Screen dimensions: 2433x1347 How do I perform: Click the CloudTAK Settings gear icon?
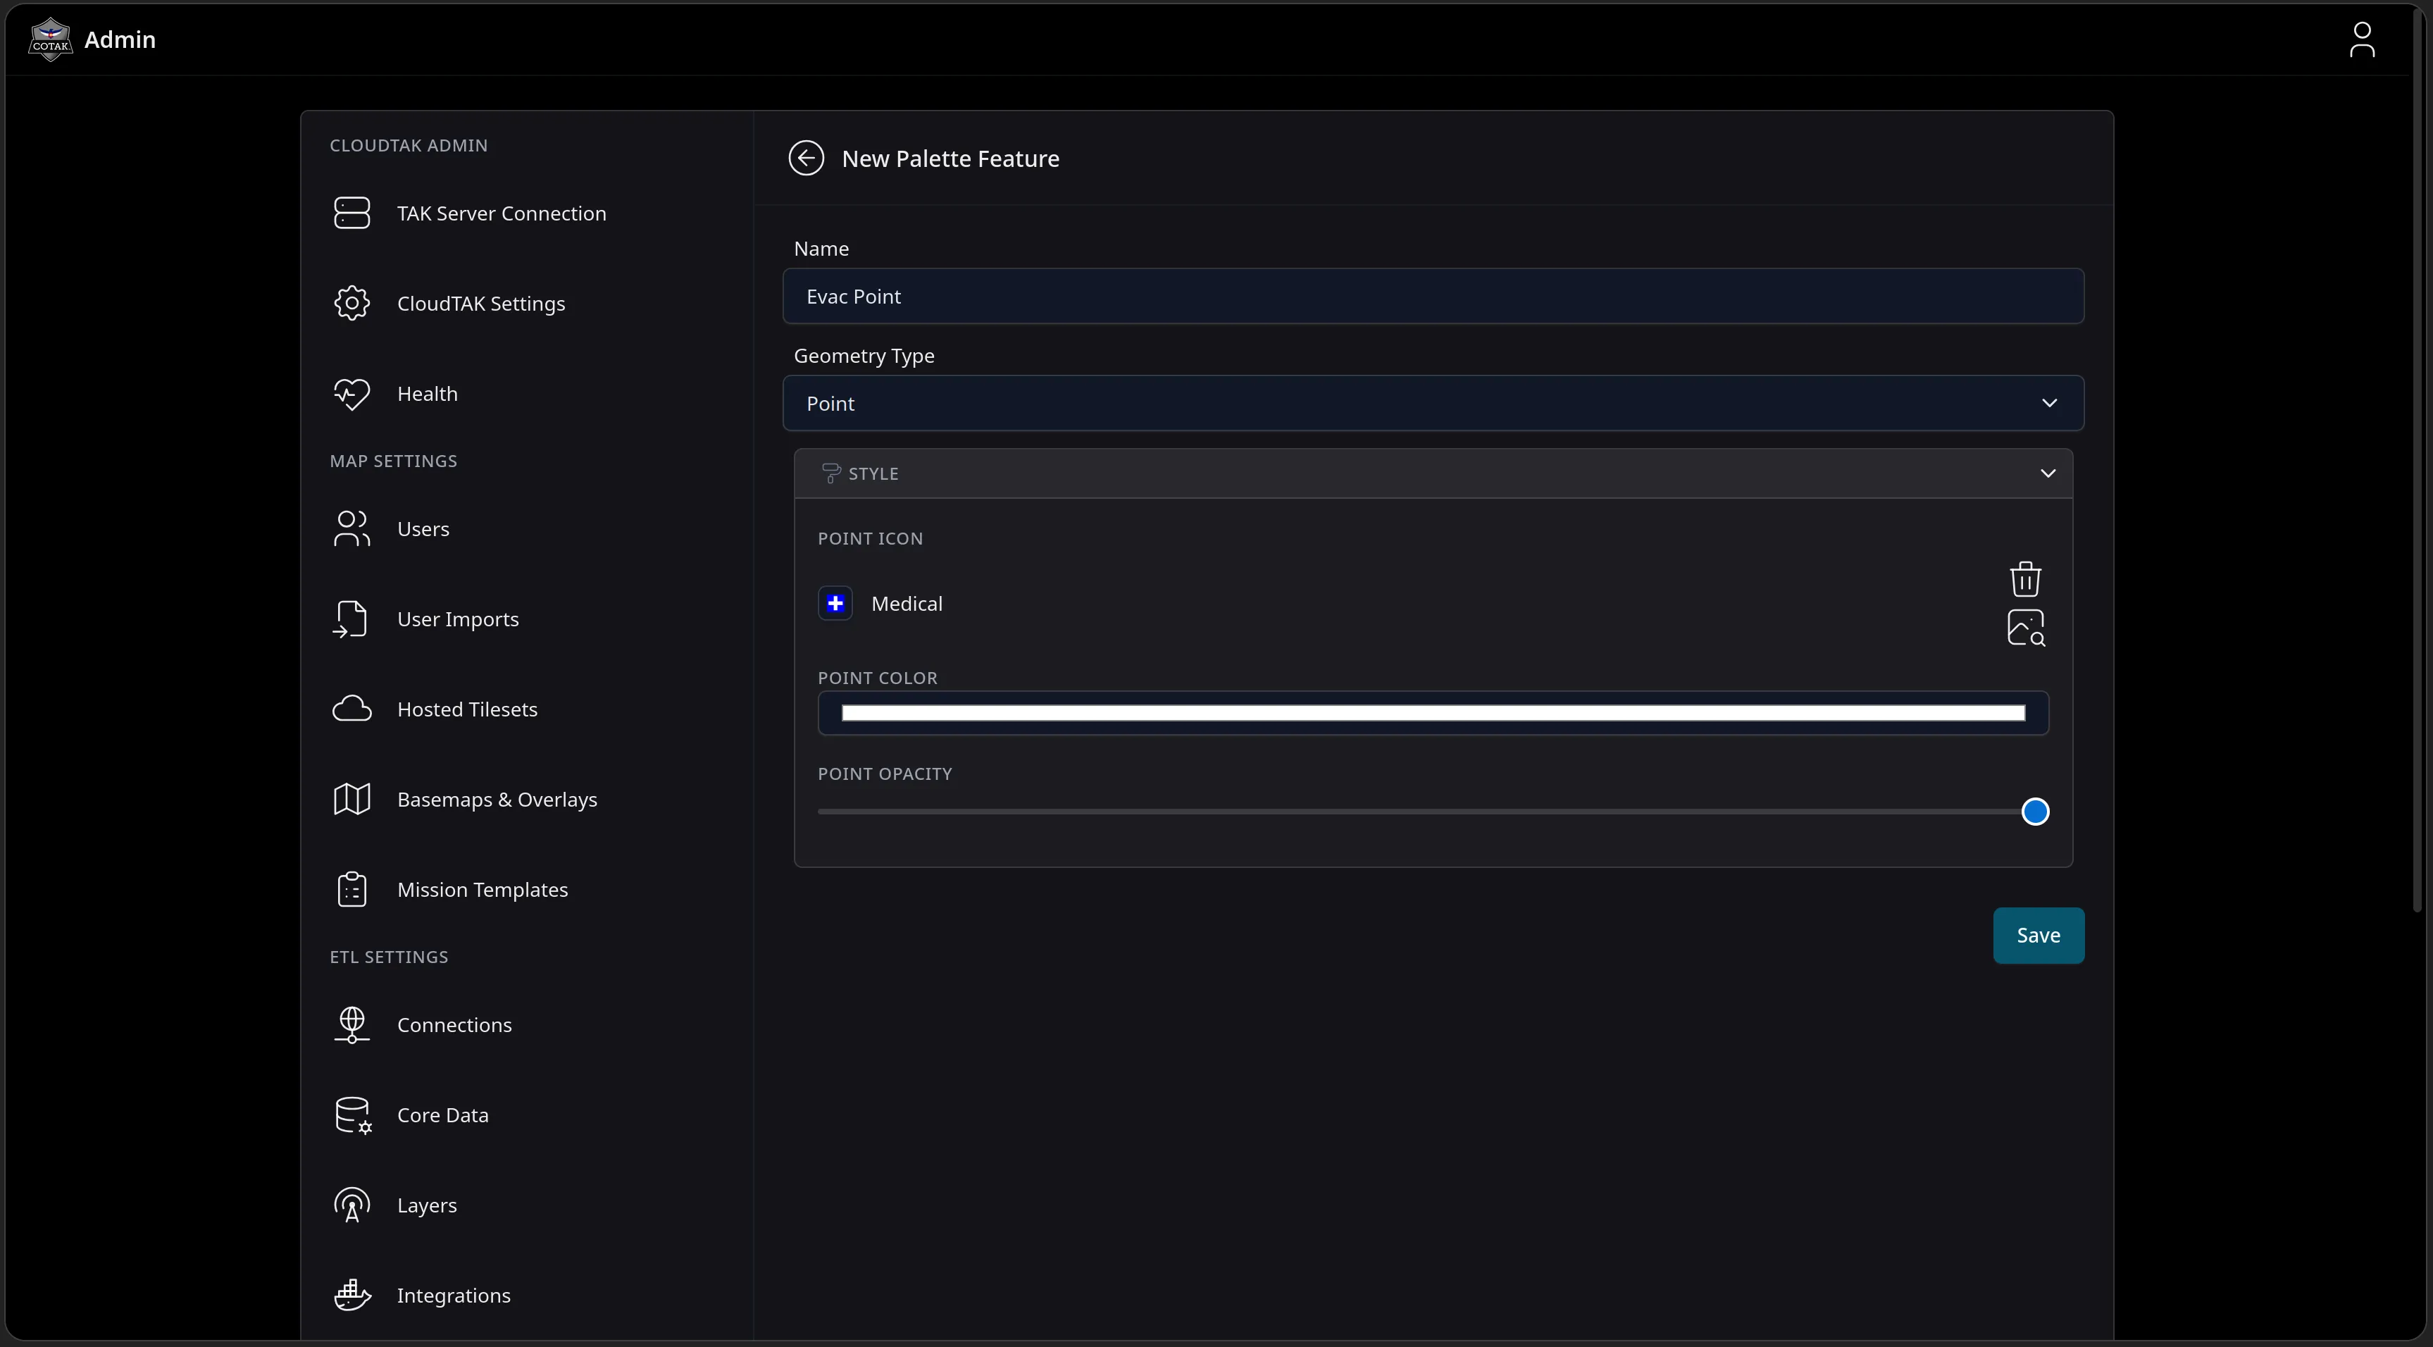point(351,303)
